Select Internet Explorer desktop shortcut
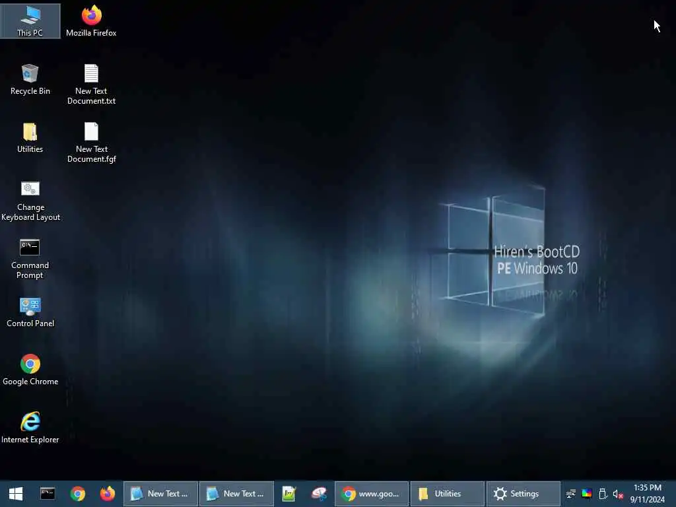 coord(30,428)
